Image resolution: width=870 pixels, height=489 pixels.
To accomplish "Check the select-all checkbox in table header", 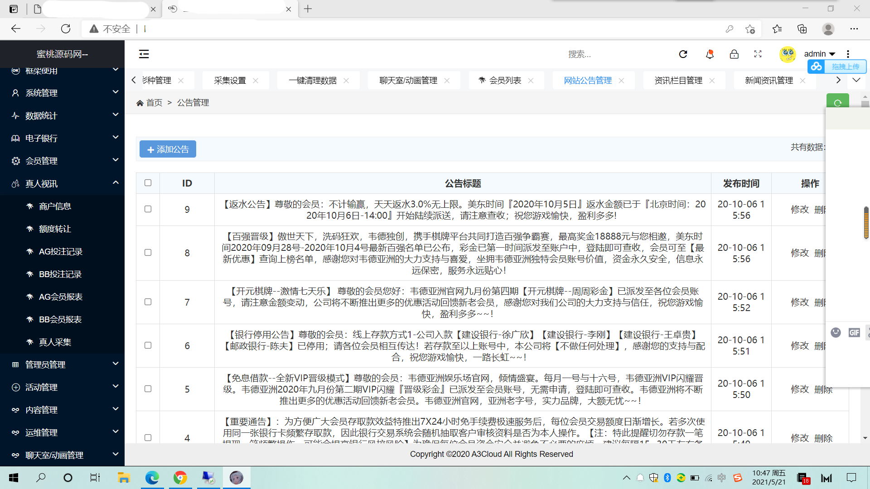I will [x=148, y=183].
